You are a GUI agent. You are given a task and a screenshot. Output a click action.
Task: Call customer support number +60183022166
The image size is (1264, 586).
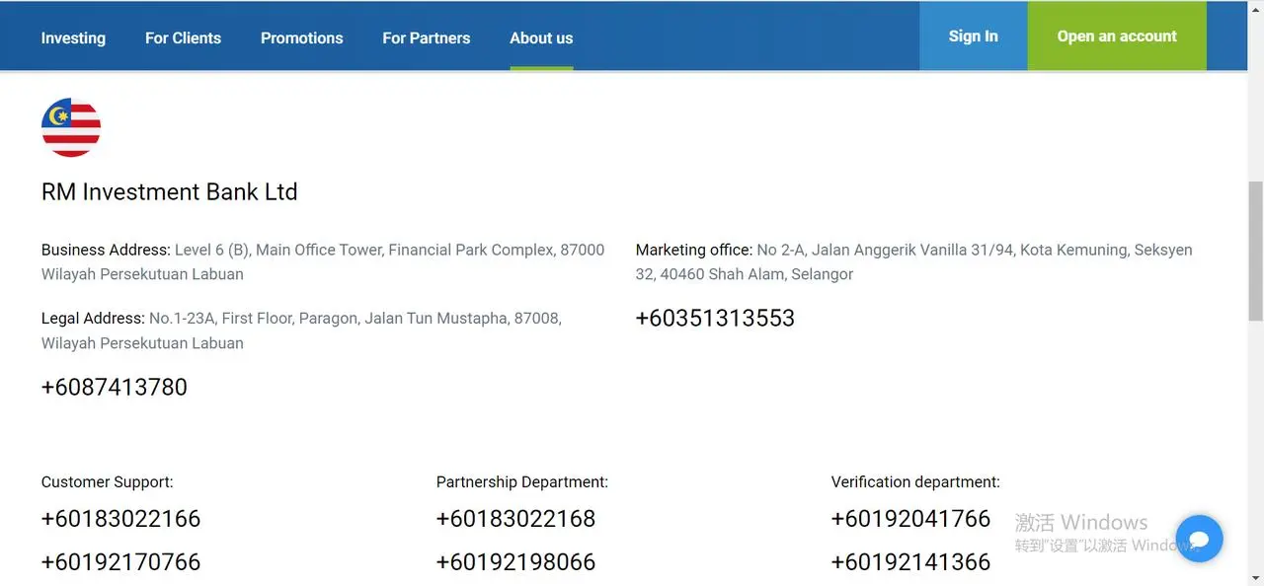(120, 518)
